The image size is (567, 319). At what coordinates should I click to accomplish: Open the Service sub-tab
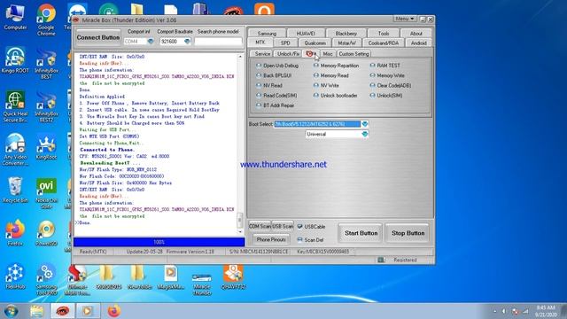(x=262, y=53)
